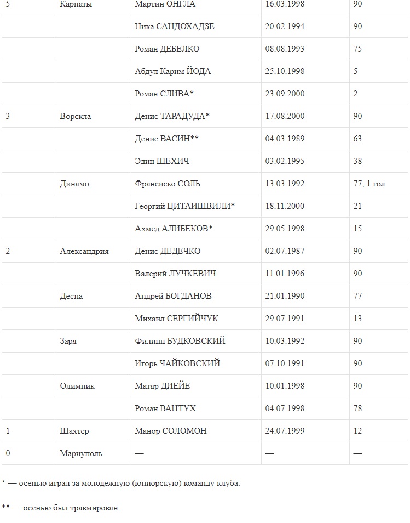The image size is (410, 523).
Task: Click the Ворскла club cell
Action: [76, 116]
